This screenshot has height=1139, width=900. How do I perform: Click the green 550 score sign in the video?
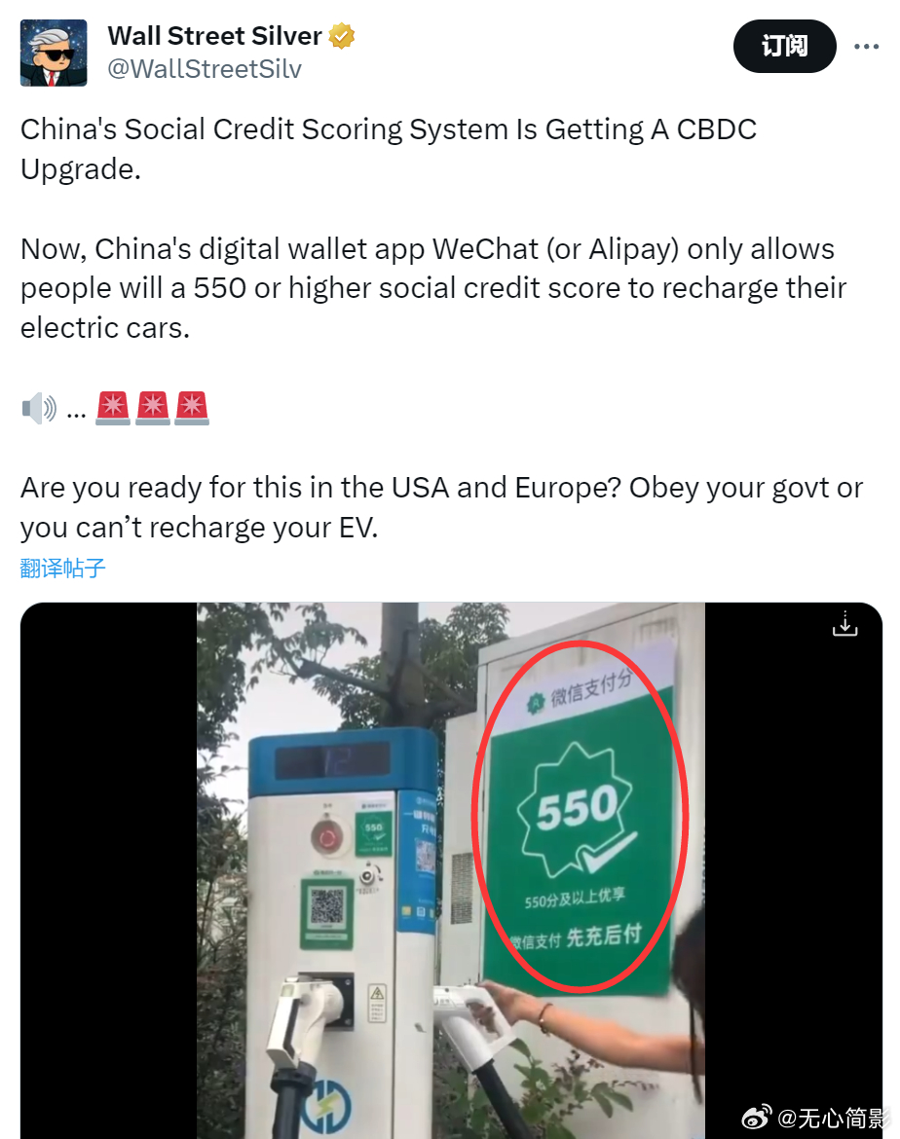click(580, 820)
